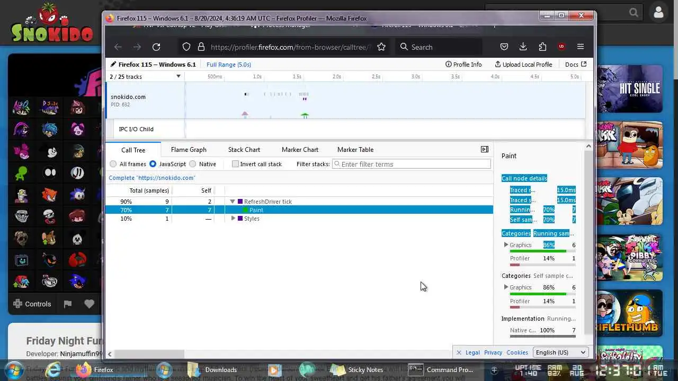Click the profiler URL address bar
Viewport: 678px width, 381px height.
(x=290, y=47)
